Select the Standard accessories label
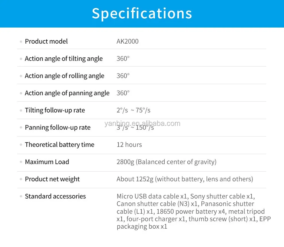This screenshot has height=247, width=284. 55,196
